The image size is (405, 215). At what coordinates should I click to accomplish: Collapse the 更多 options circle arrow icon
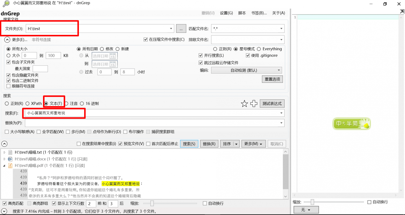(7, 40)
